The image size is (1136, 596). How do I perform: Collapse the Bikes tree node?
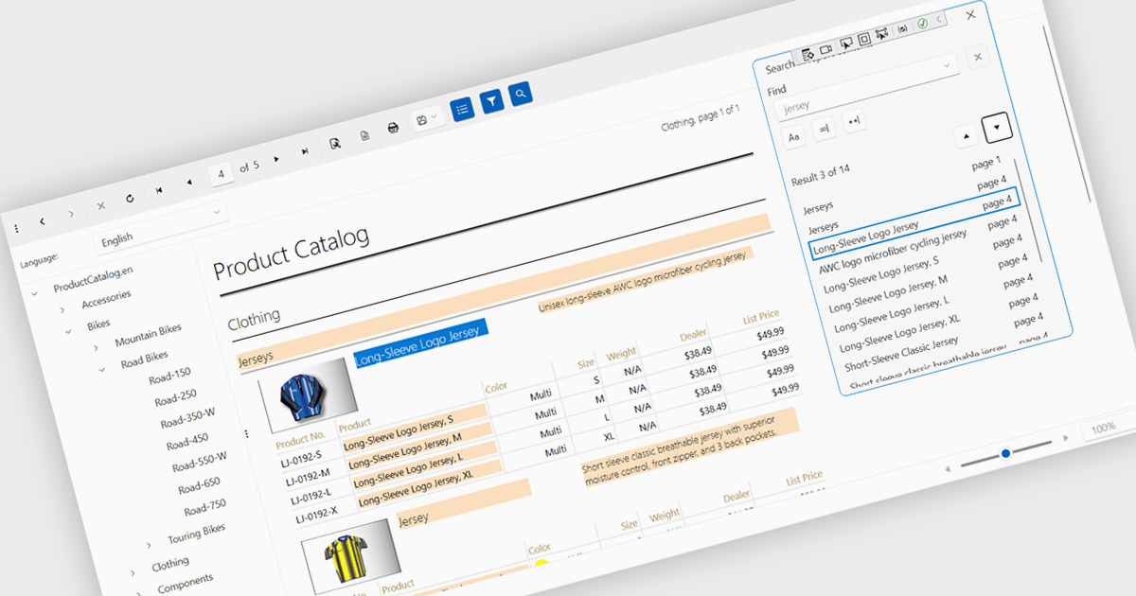tap(68, 332)
